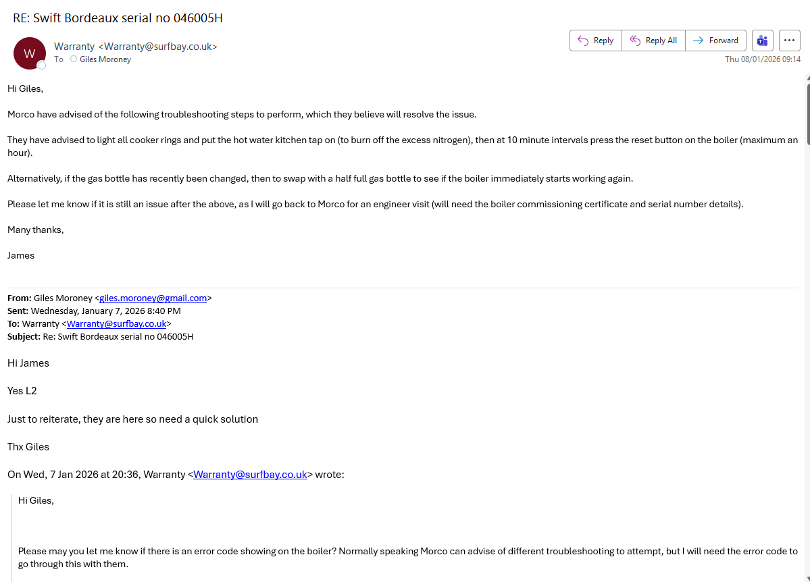Open recipient Giles Moroney's contact card
This screenshot has width=810, height=582.
click(x=105, y=59)
